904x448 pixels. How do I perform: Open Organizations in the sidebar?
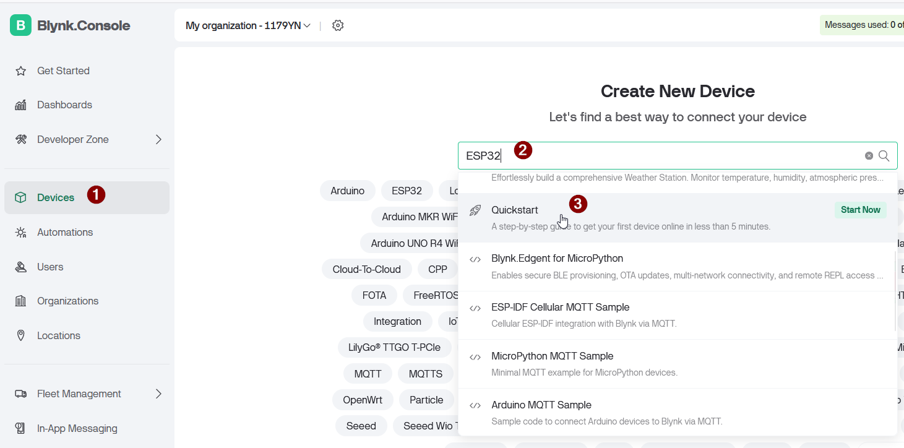(67, 301)
